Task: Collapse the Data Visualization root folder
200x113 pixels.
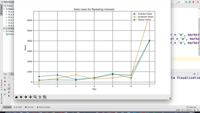Action: (x=4, y=9)
